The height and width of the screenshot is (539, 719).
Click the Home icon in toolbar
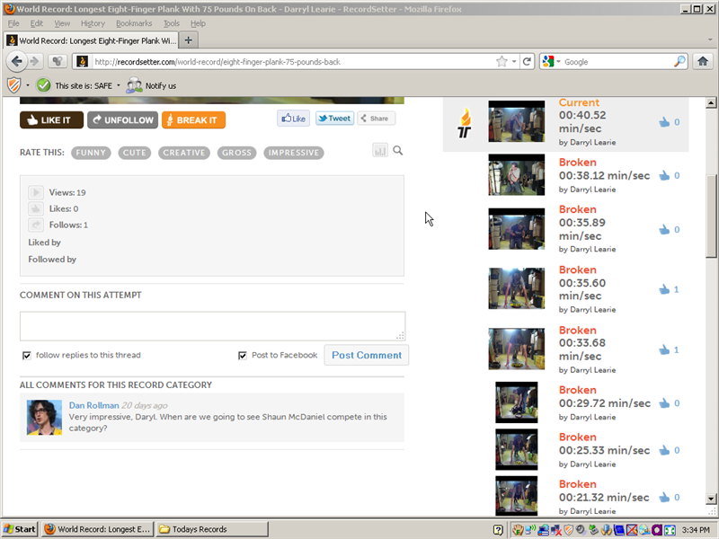pyautogui.click(x=703, y=61)
